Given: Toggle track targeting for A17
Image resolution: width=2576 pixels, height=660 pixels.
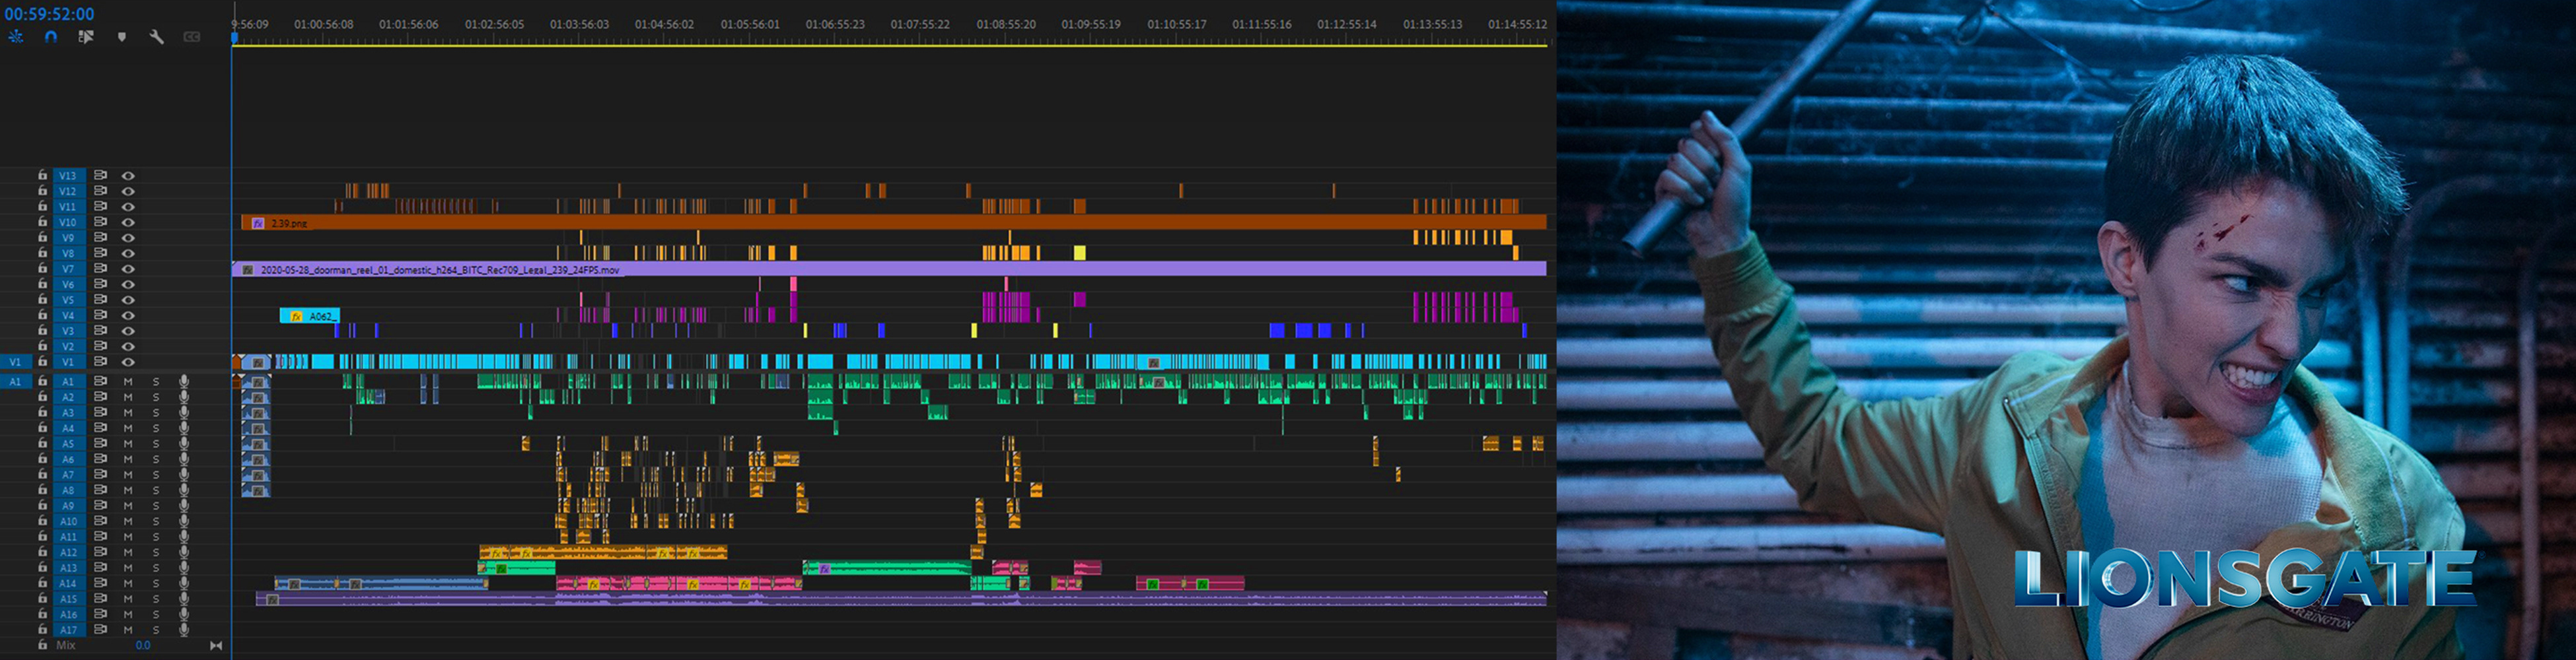Looking at the screenshot, I should 68,629.
